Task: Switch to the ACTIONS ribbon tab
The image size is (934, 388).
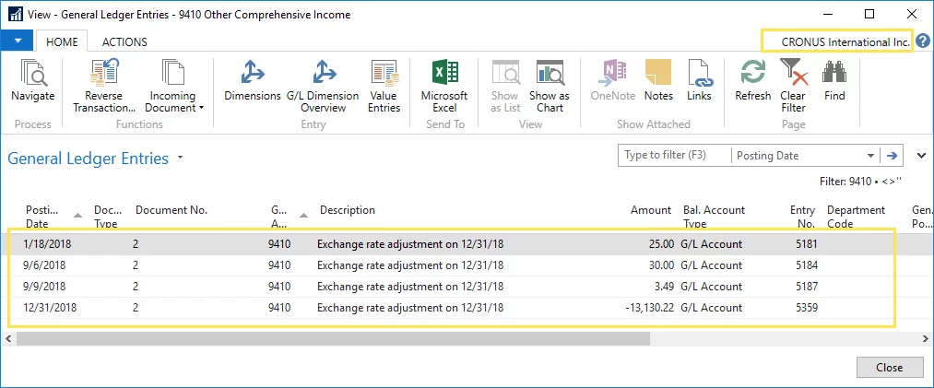Action: [x=124, y=41]
